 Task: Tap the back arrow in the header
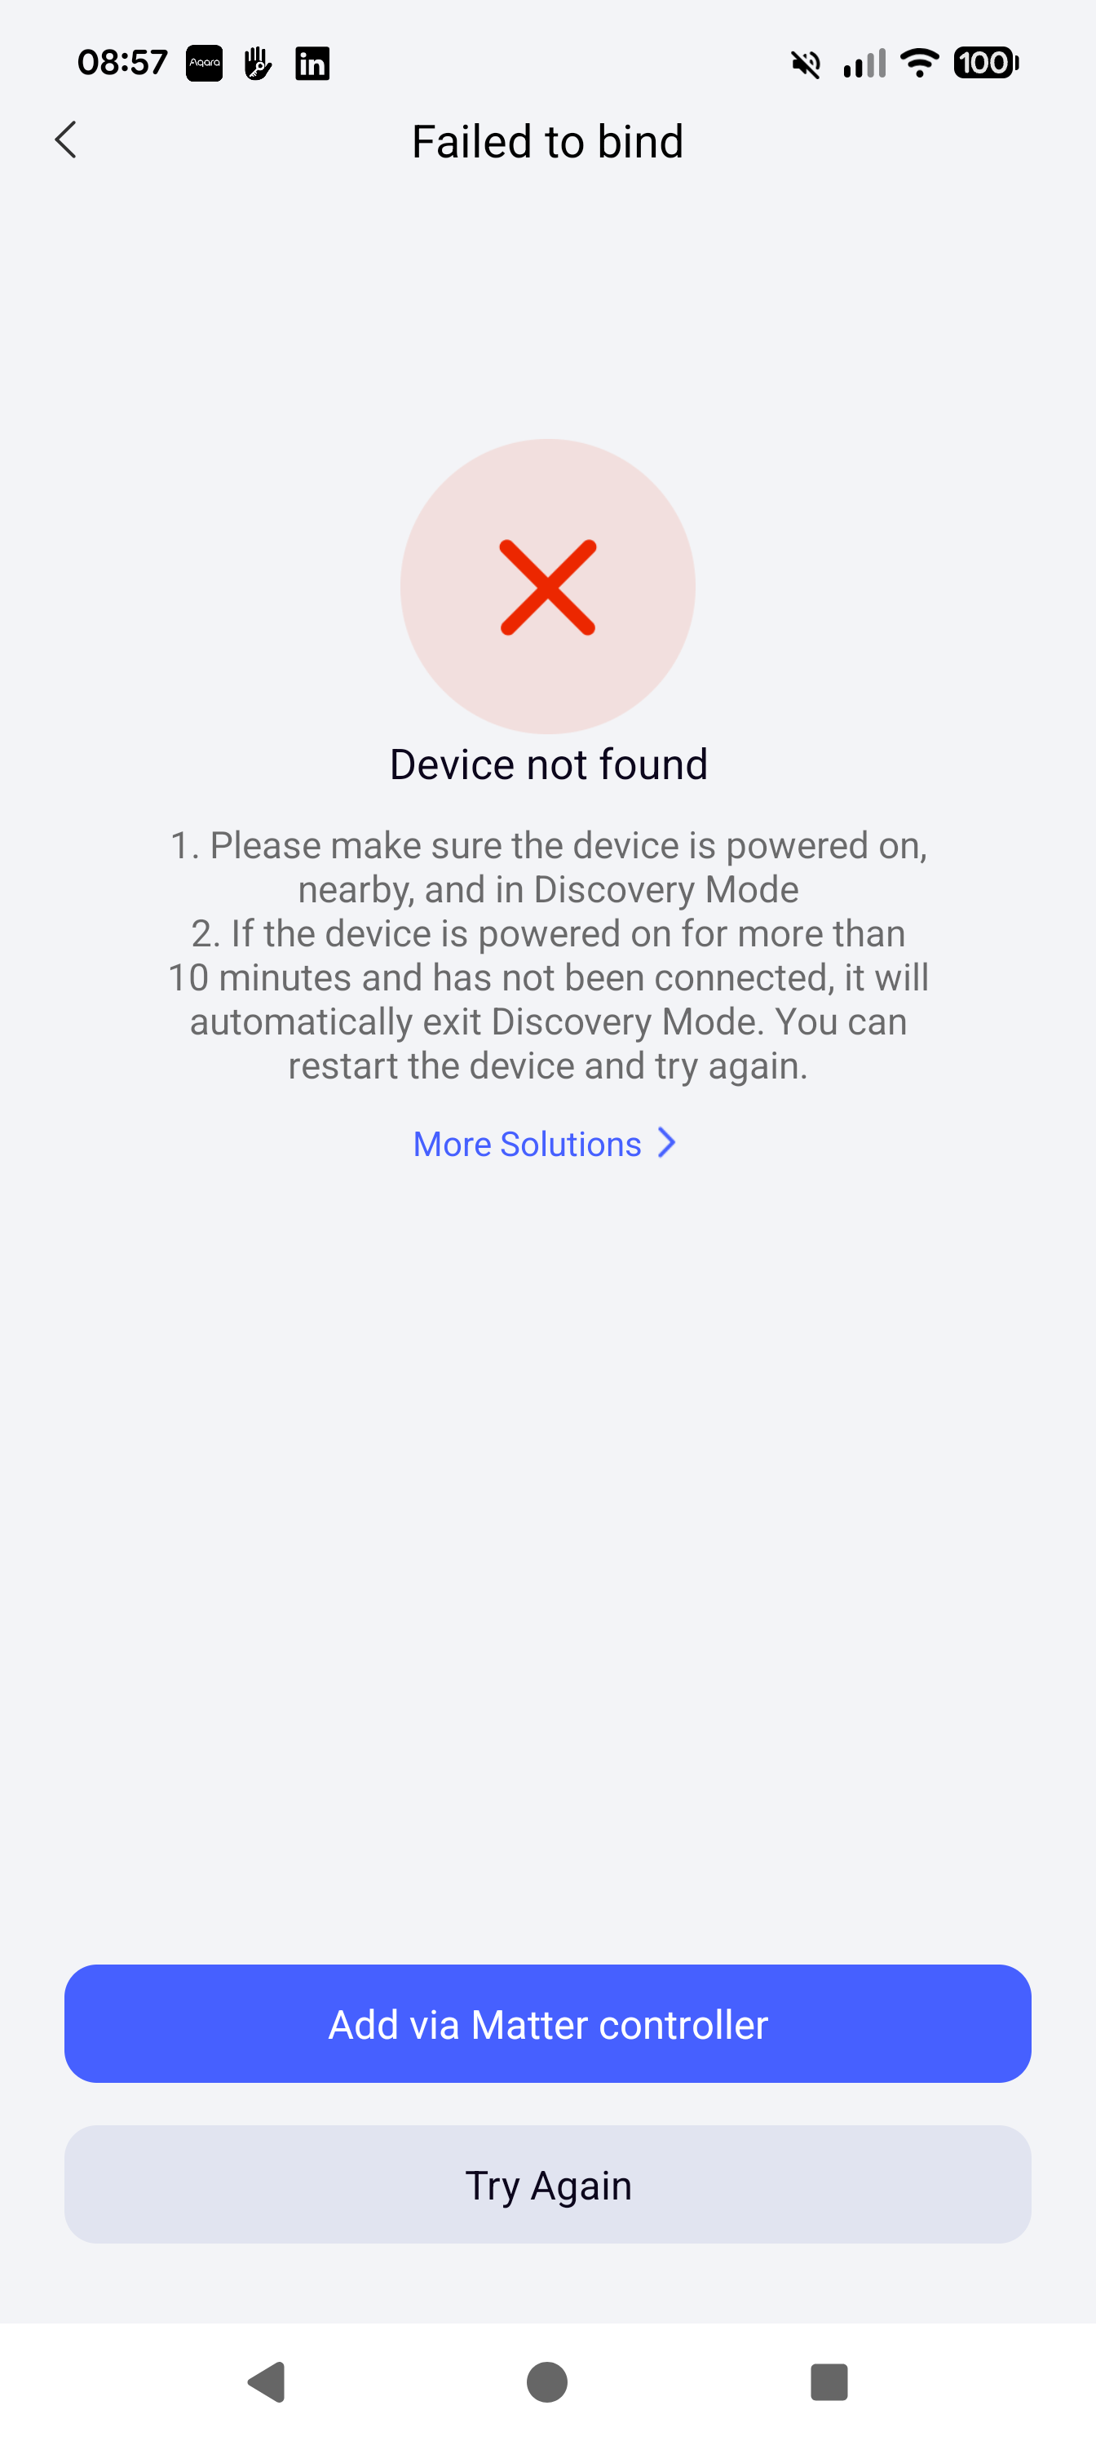(x=65, y=140)
